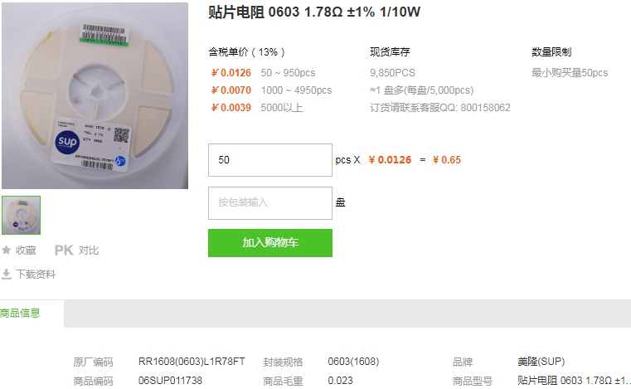Click the 9,850PCS stock quantity text
631x389 pixels.
(392, 73)
